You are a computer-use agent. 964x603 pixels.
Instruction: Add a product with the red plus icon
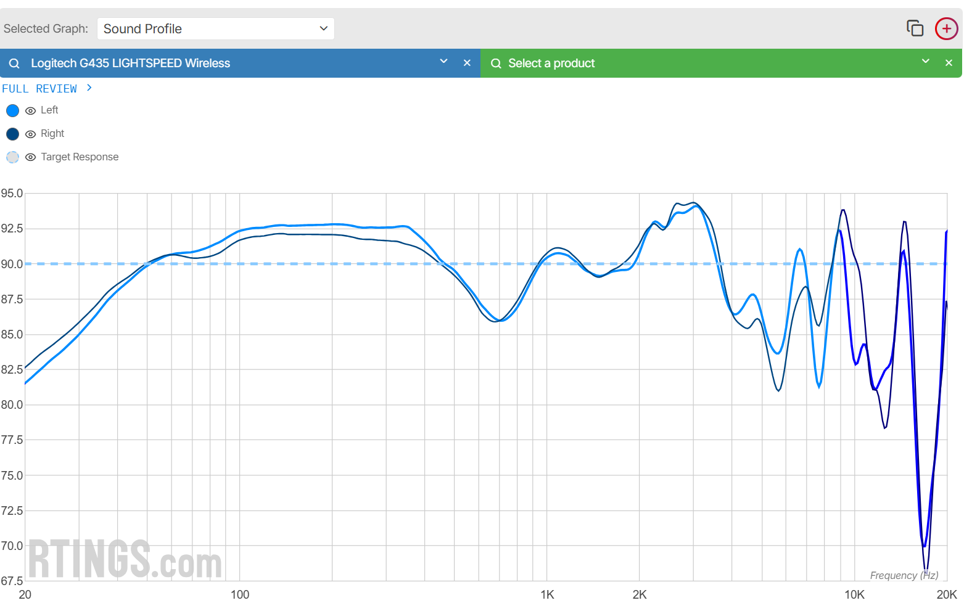[x=947, y=28]
